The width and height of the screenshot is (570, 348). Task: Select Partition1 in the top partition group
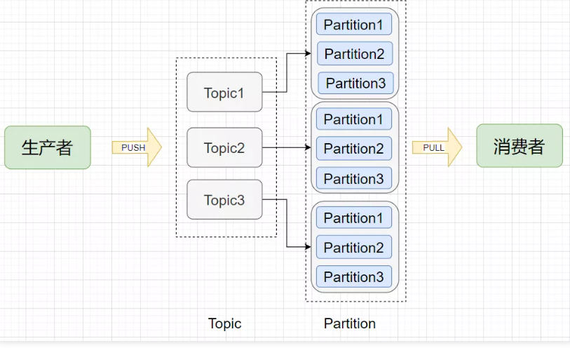click(354, 25)
